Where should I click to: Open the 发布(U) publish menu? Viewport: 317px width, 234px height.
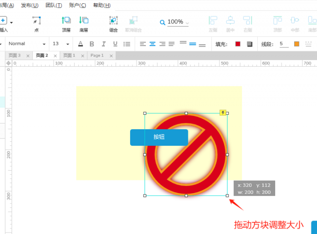tap(29, 5)
